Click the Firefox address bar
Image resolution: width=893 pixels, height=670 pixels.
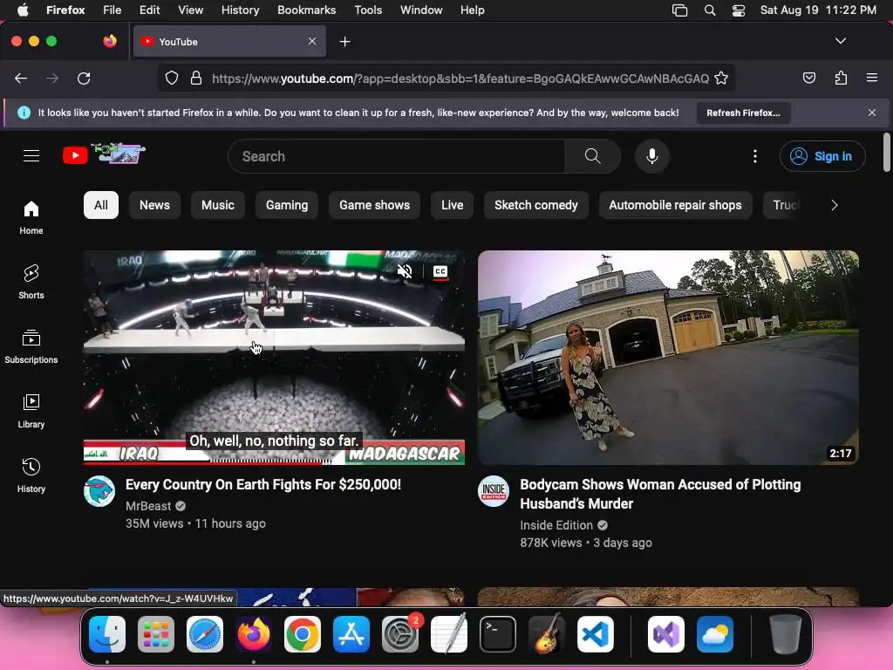coord(460,78)
